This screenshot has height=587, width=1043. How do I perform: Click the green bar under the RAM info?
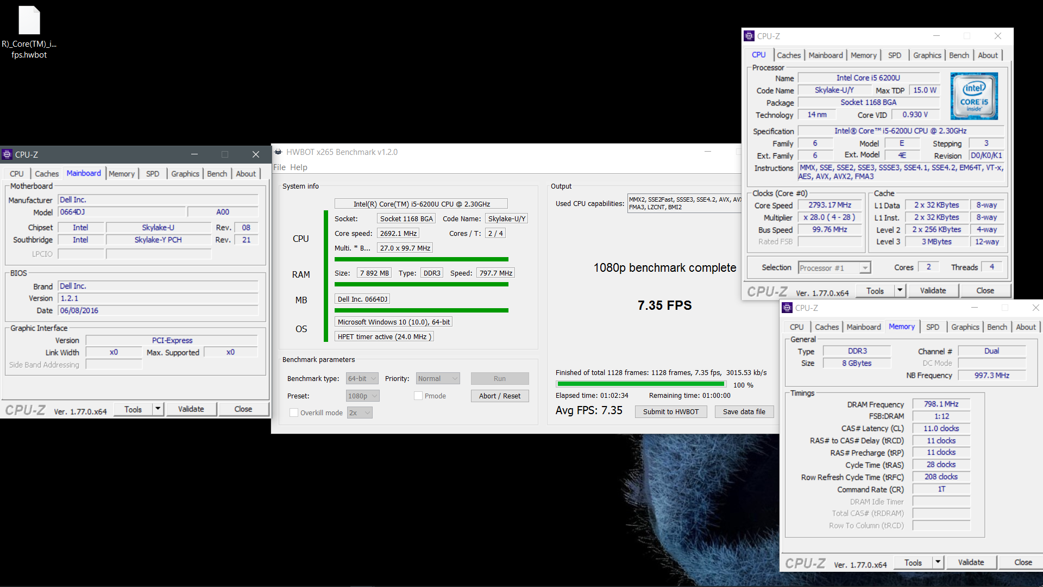pos(422,284)
